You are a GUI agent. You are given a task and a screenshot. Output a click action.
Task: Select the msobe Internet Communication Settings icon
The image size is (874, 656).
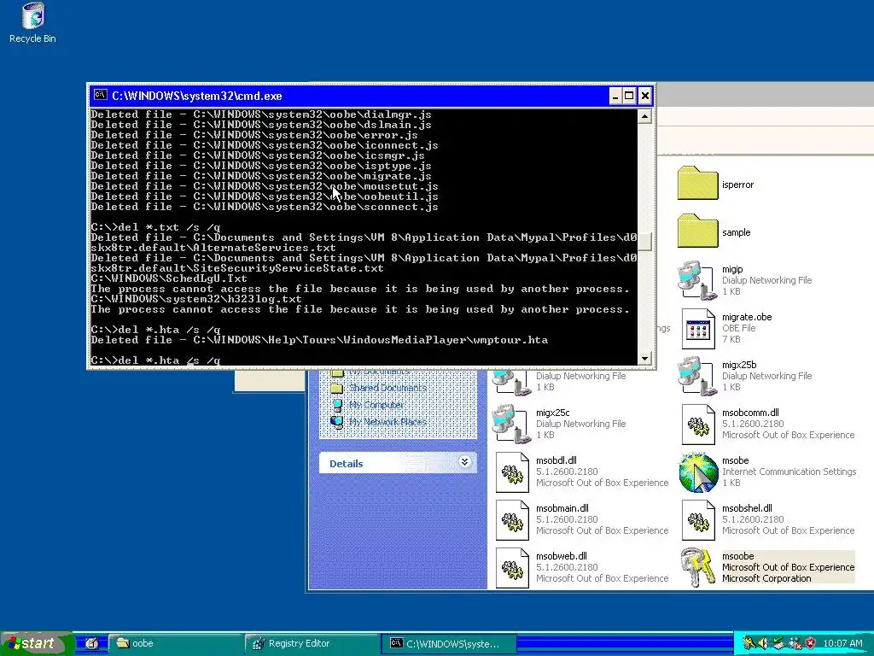click(x=698, y=472)
